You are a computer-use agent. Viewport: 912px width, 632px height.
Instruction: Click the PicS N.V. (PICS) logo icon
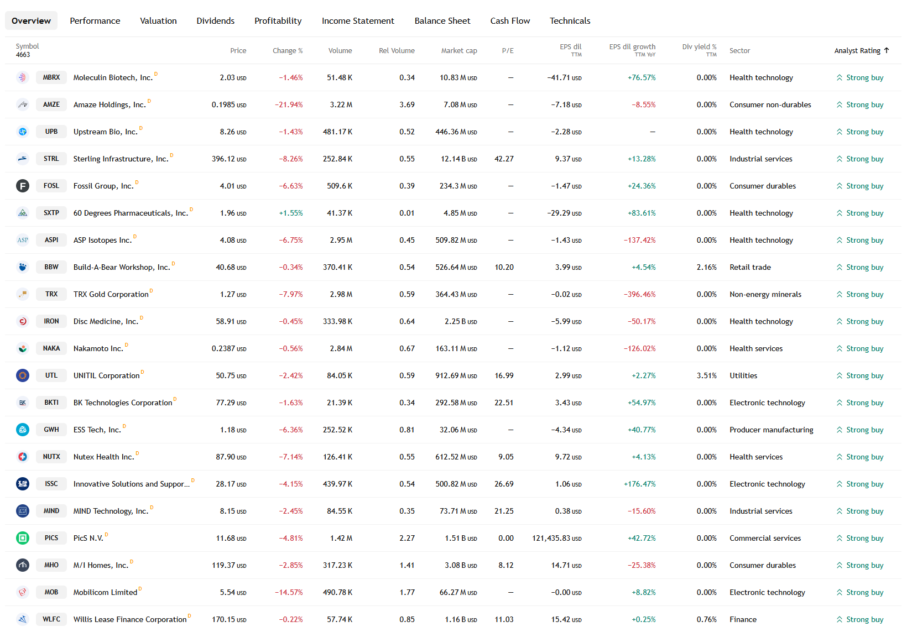23,538
